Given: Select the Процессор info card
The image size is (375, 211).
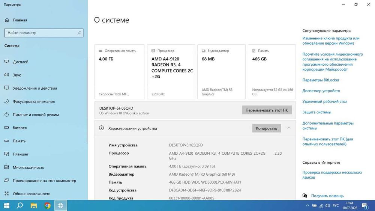Looking at the screenshot, I should (x=171, y=72).
